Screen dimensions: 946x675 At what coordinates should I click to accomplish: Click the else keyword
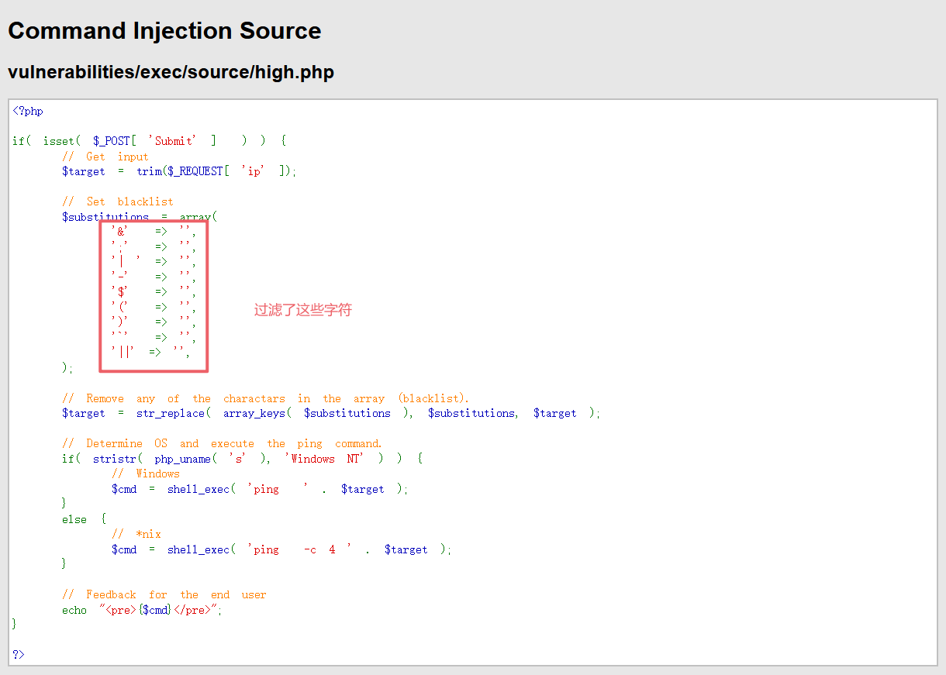[x=74, y=519]
